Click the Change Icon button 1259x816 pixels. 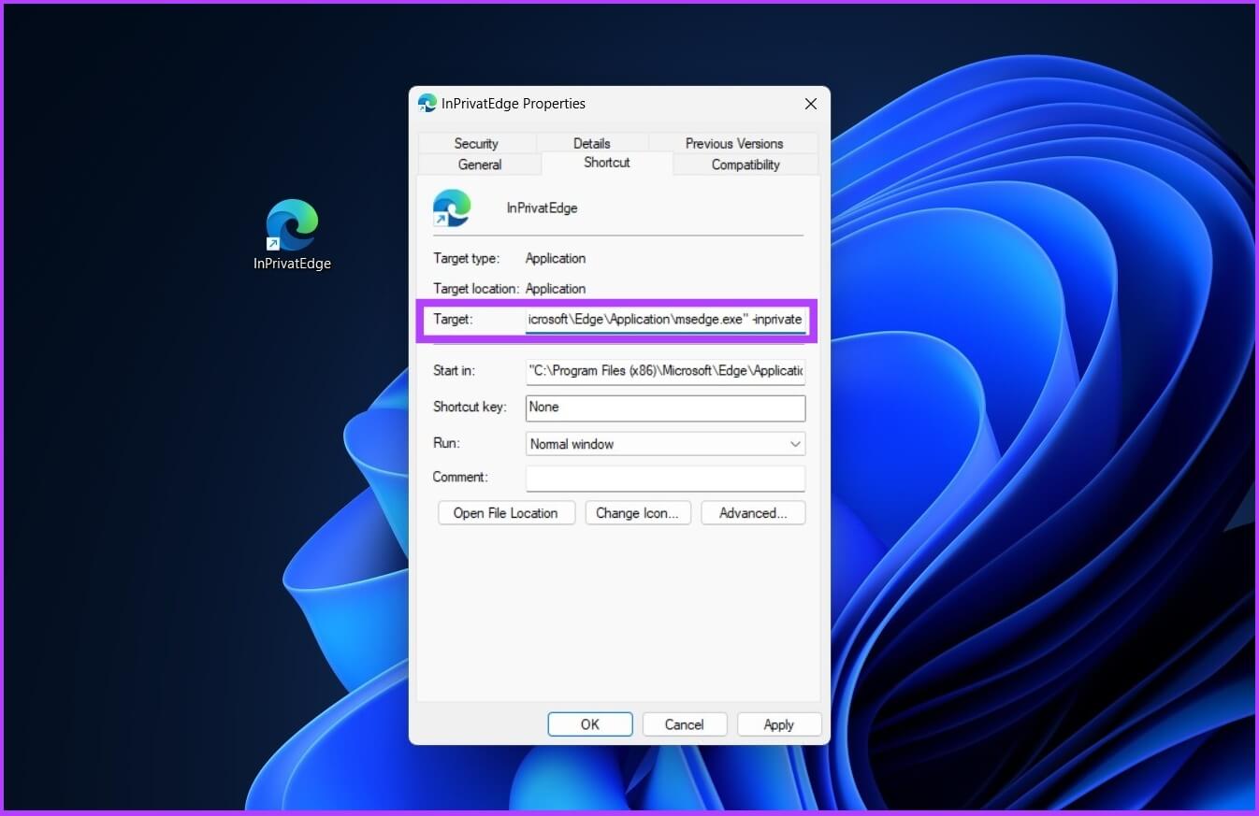point(638,513)
